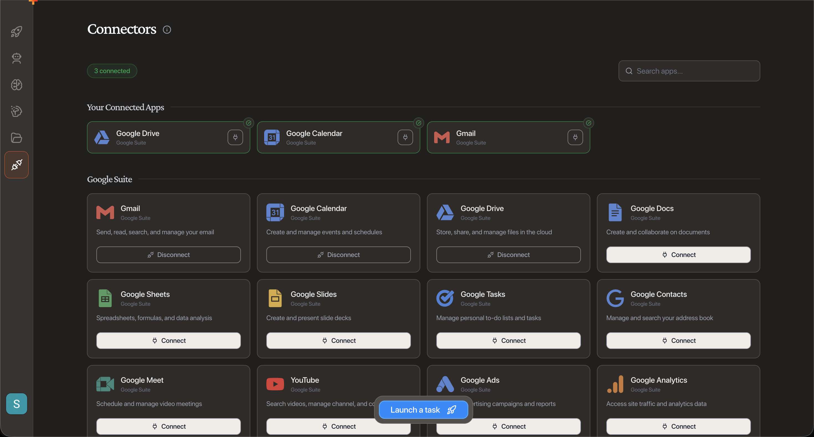Click the Google Calendar logo in Google Suite
This screenshot has height=437, width=814.
click(x=275, y=212)
